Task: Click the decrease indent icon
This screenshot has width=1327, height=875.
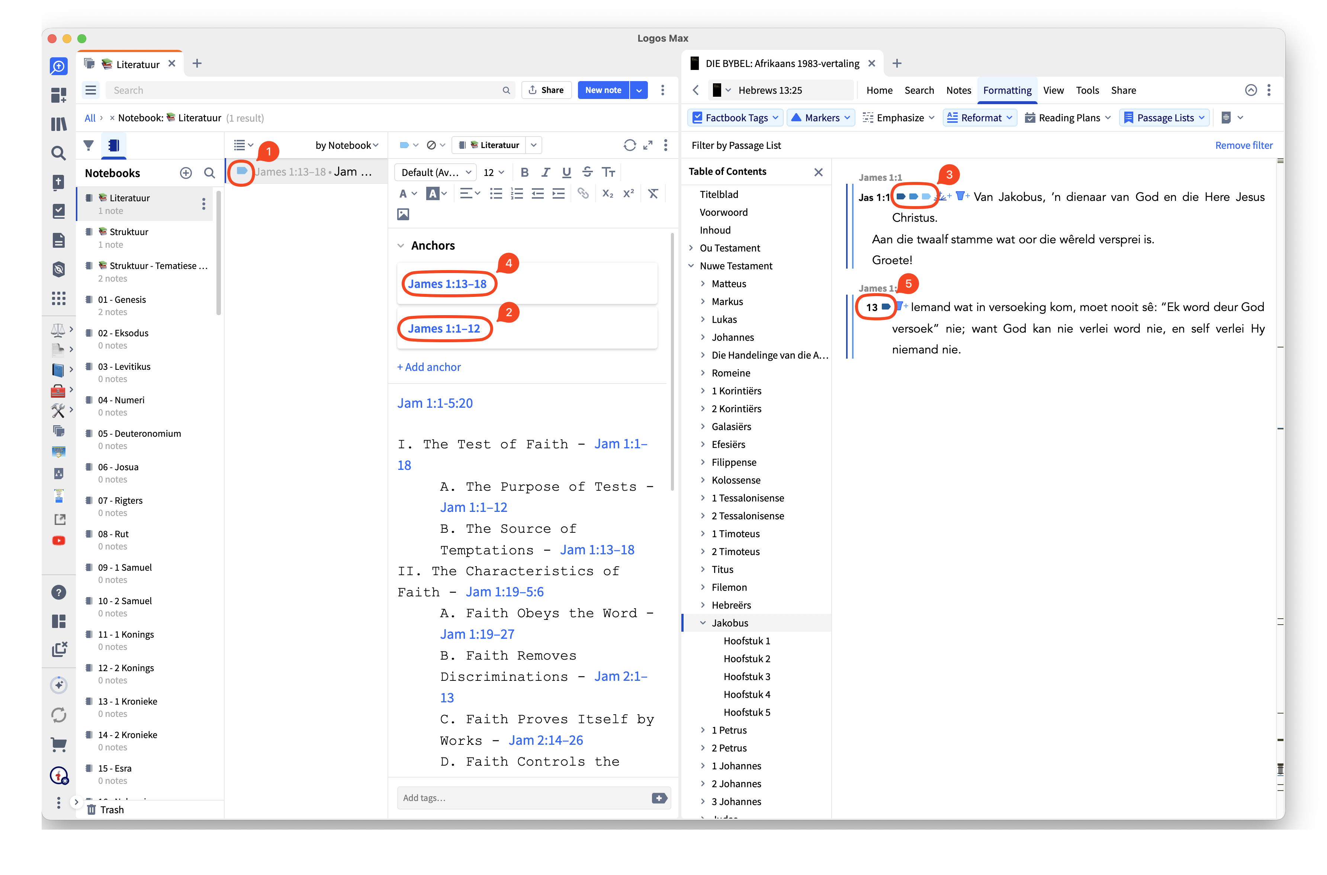Action: [538, 193]
